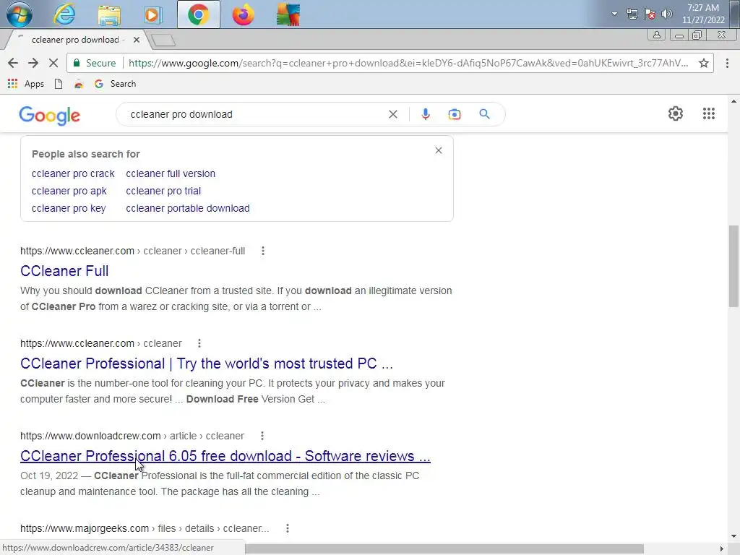
Task: Focus the address bar URL
Action: pos(408,63)
